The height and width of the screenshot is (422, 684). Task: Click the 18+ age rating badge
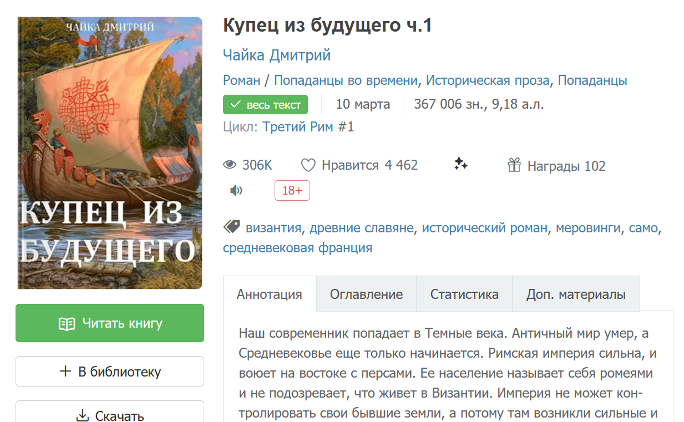(292, 191)
